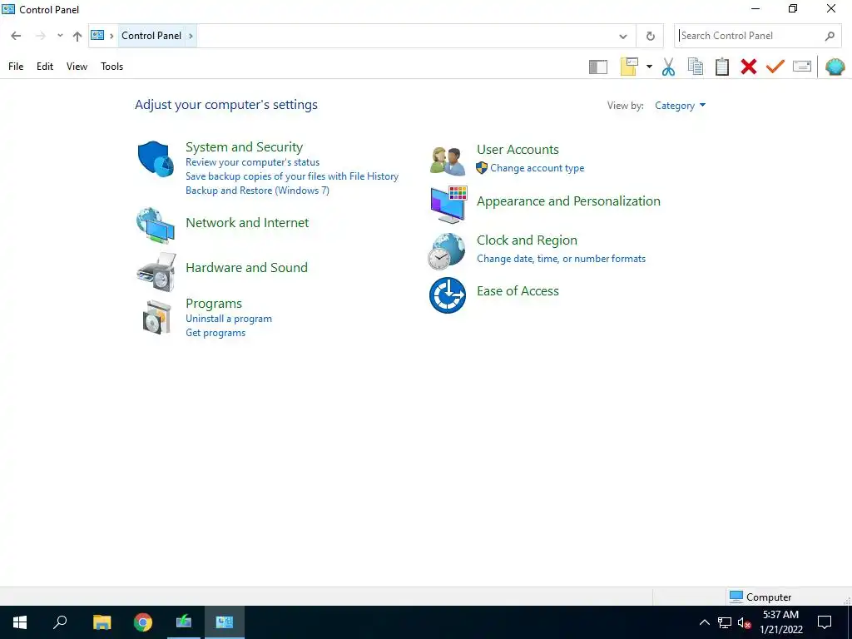Open System and Security category

(244, 147)
